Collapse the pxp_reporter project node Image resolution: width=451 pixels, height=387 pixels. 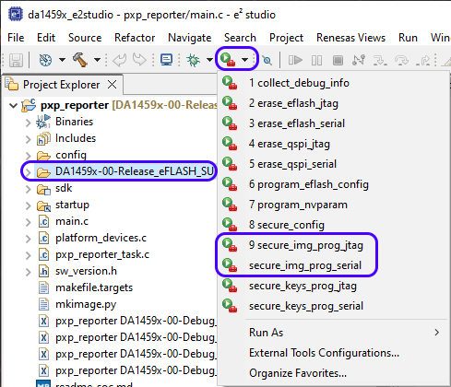tap(13, 105)
